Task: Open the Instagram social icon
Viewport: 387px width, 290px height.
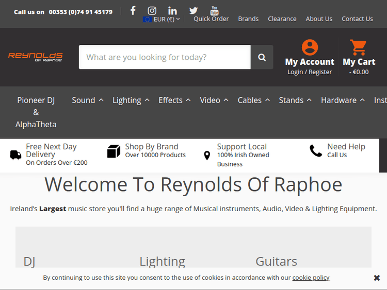Action: click(152, 10)
